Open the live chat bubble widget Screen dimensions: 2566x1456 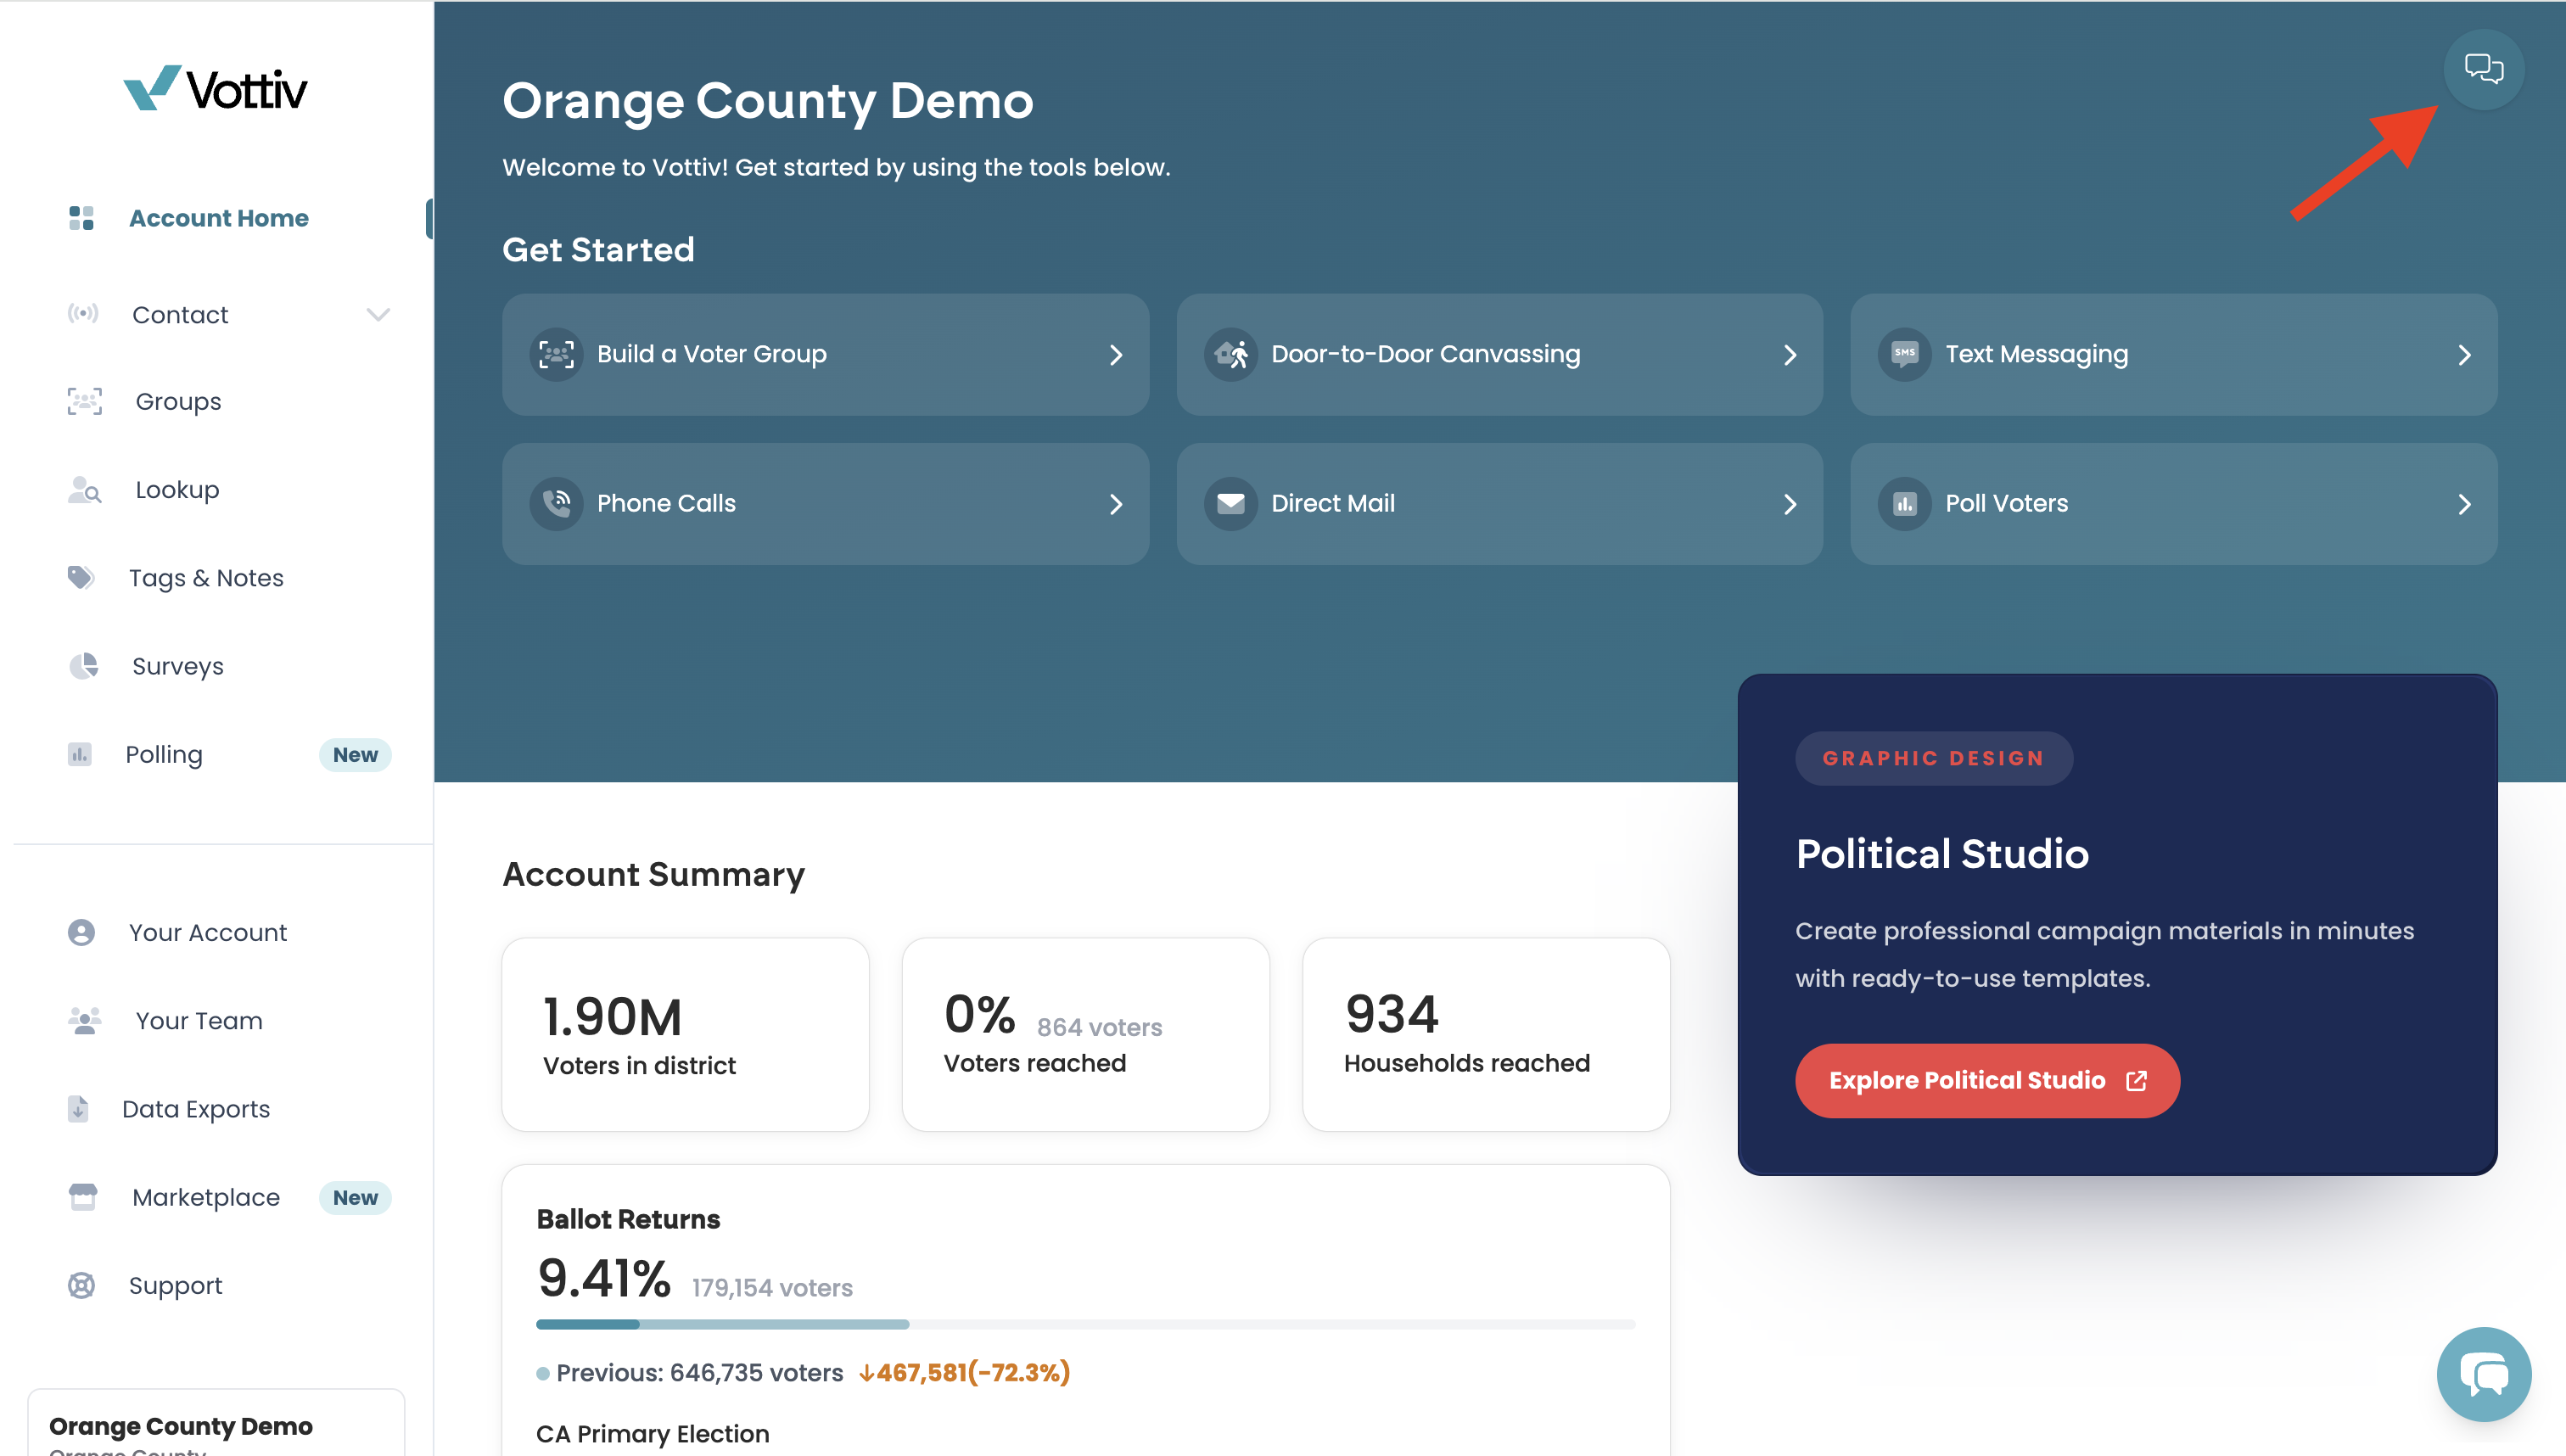point(2484,1374)
